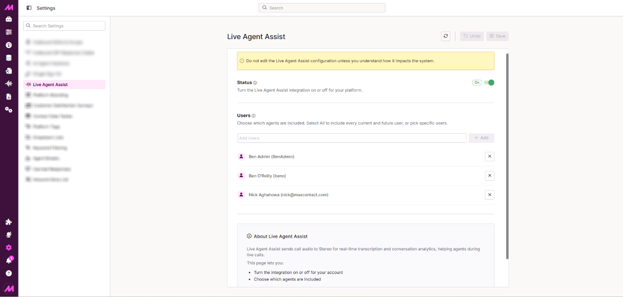Toggle the settings panel sidebar icon beside Settings
Image resolution: width=623 pixels, height=297 pixels.
(29, 8)
